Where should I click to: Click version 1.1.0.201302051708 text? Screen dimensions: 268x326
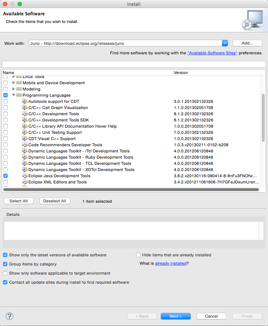[193, 108]
